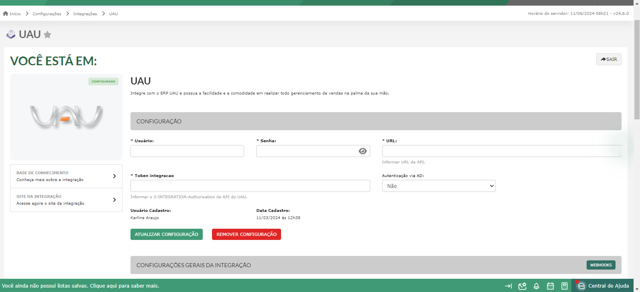Click the scrollbar down arrow

pos(637,288)
